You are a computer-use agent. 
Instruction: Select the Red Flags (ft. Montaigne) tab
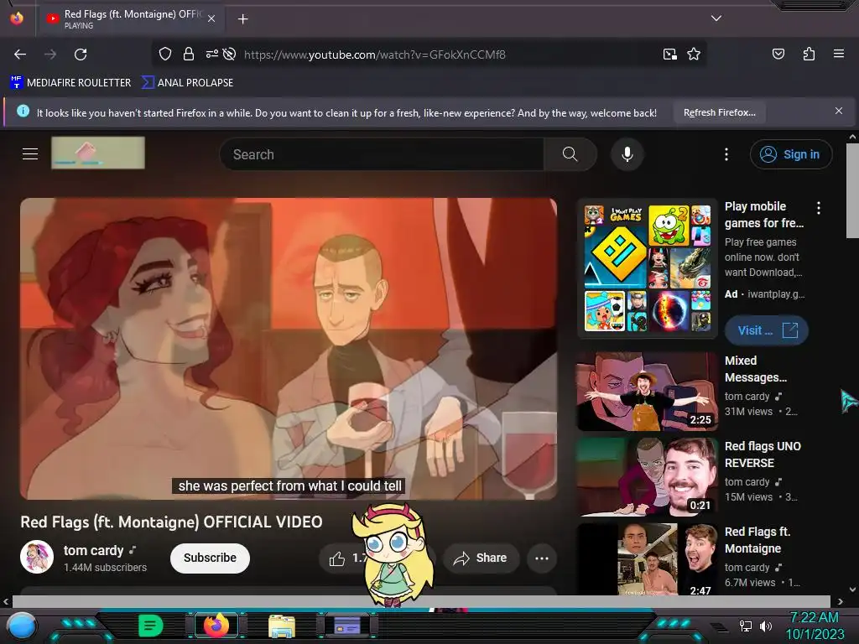tap(130, 18)
